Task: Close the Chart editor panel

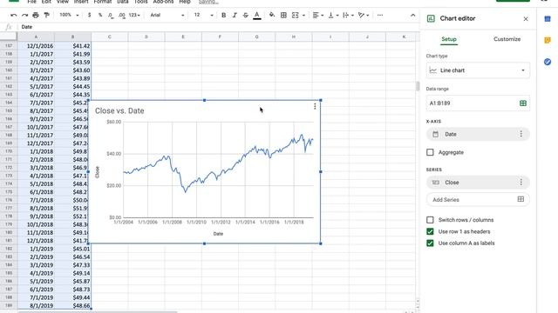Action: coord(526,19)
